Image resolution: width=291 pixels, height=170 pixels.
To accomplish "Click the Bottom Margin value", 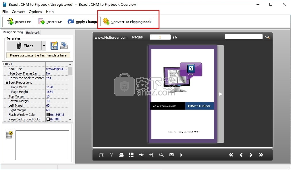I will pyautogui.click(x=57, y=101).
